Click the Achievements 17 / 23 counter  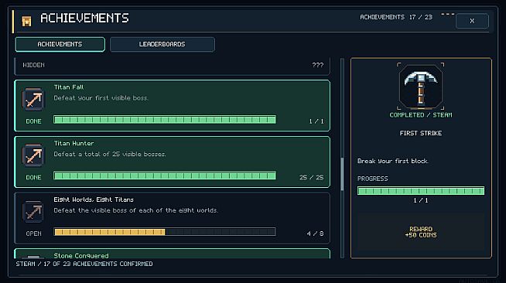(396, 17)
